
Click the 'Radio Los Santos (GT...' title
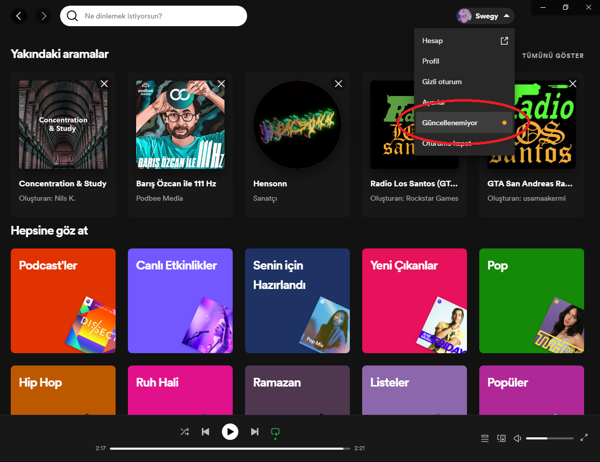[x=414, y=184]
